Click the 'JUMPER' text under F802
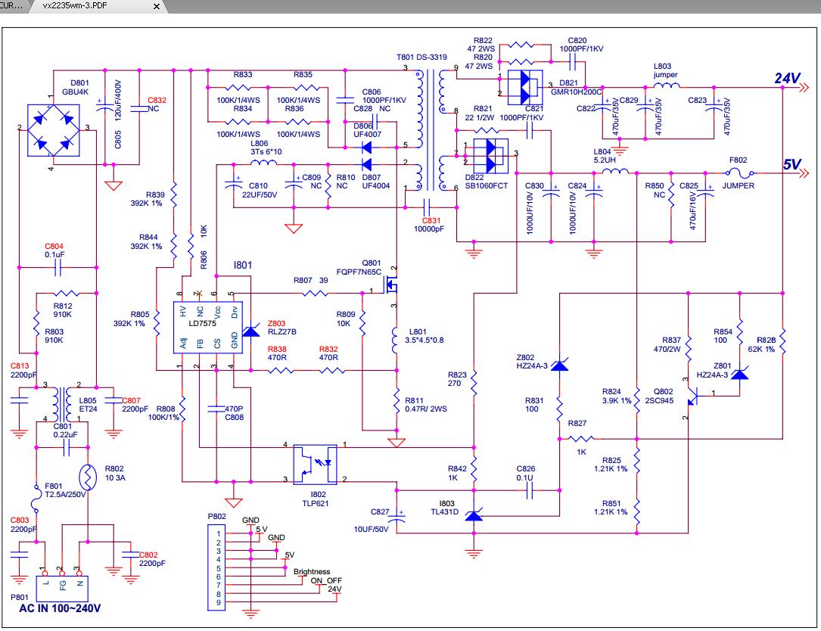 pyautogui.click(x=739, y=186)
